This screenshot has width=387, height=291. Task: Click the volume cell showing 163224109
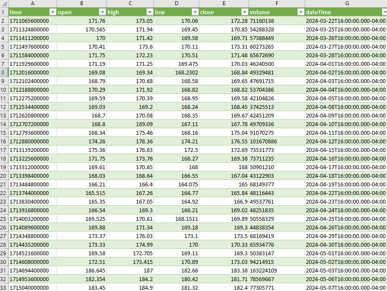tap(276, 270)
